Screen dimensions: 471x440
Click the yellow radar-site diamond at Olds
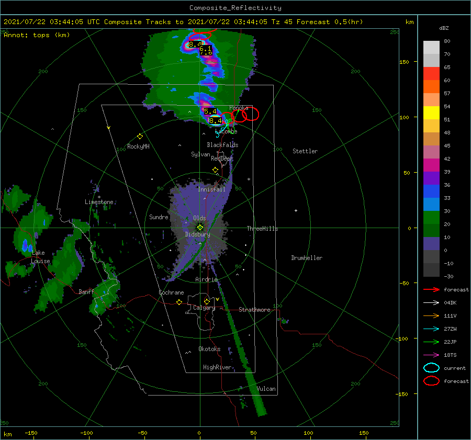point(200,228)
